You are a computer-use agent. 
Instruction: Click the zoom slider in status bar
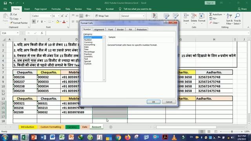pos(232,132)
